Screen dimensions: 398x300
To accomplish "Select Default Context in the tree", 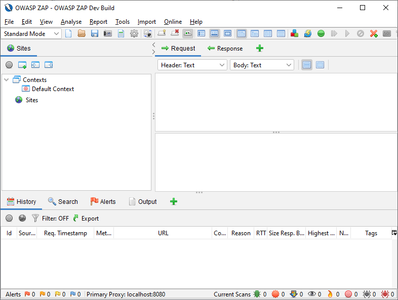I will [53, 89].
